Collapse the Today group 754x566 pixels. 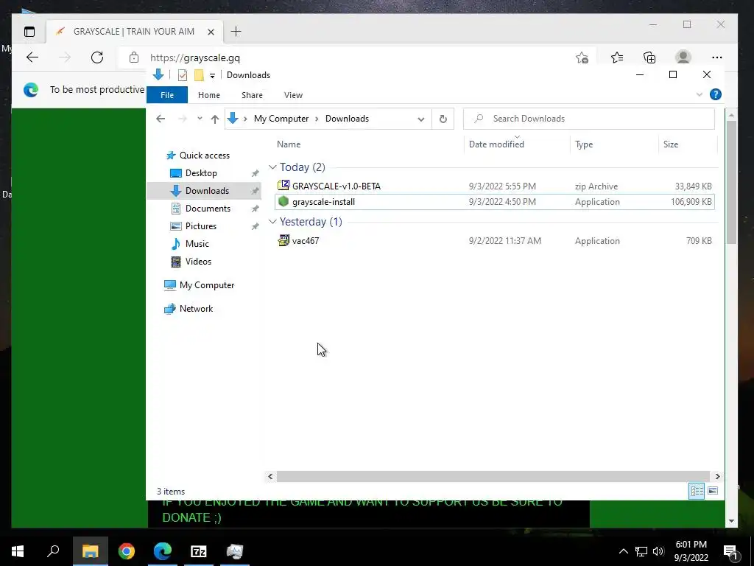(x=272, y=167)
